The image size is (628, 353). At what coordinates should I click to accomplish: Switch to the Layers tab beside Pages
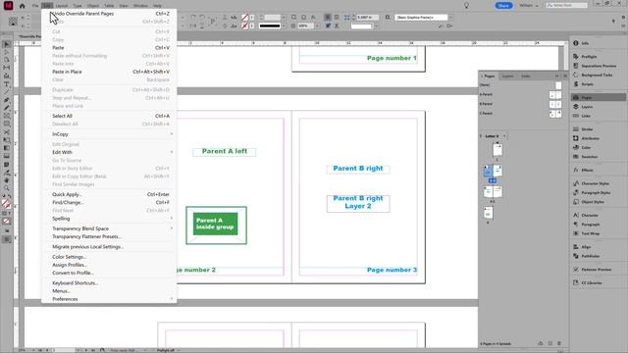pos(507,76)
